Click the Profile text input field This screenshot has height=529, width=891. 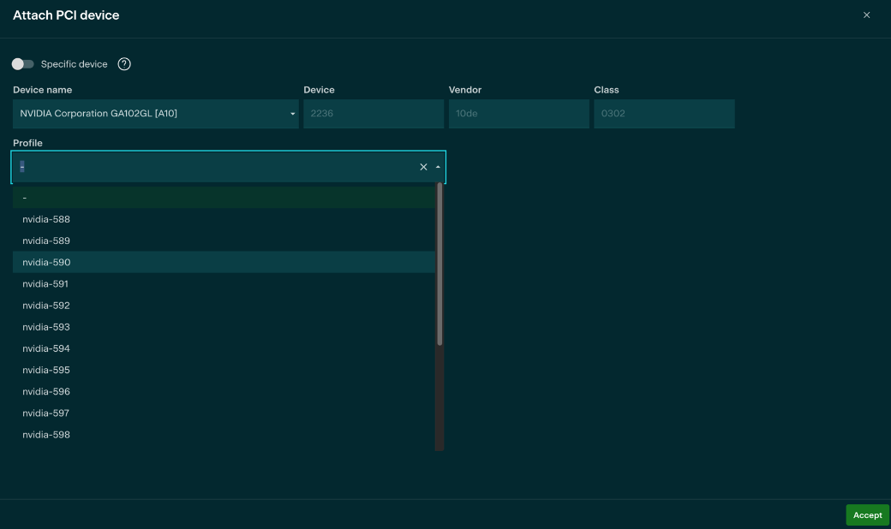tap(214, 167)
